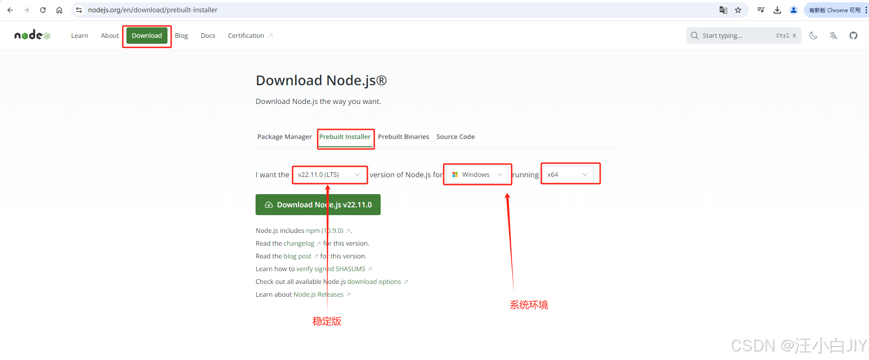Open the Node.js GitHub icon link

853,36
